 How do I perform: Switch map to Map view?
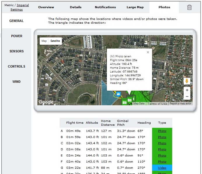click(44, 41)
